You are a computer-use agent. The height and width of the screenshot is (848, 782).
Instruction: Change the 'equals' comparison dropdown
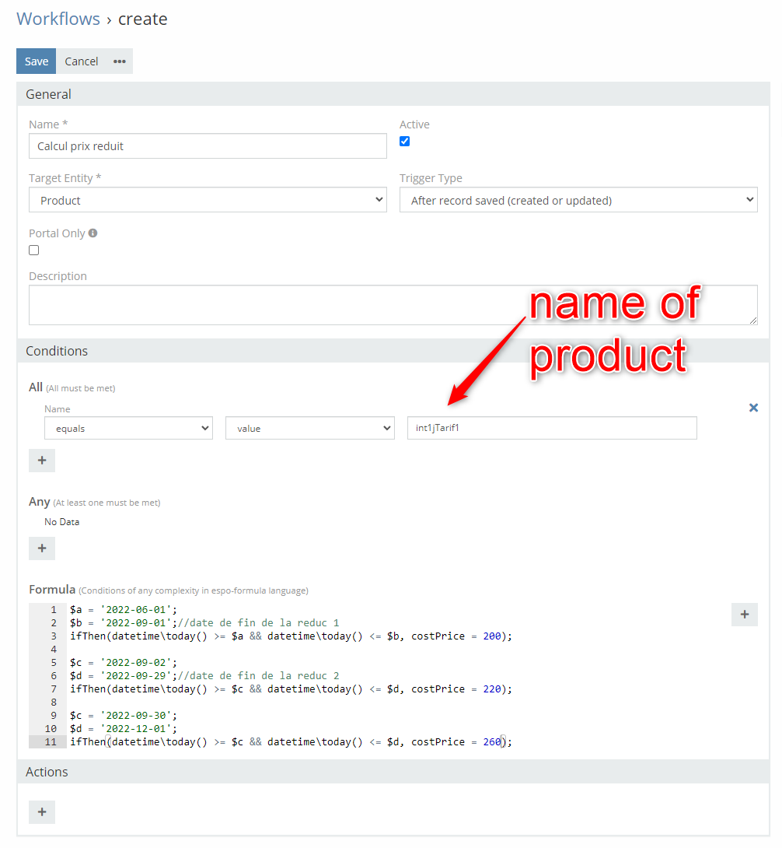(128, 429)
